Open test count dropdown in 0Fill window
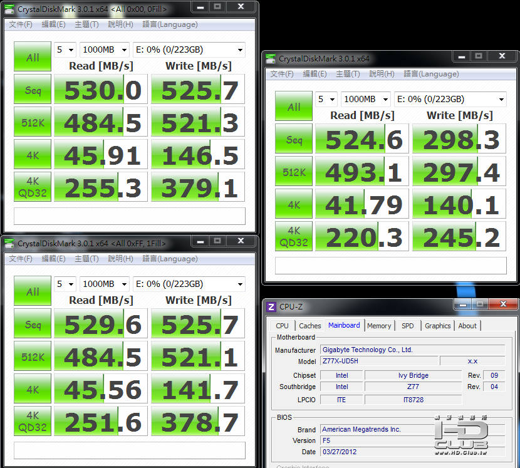The height and width of the screenshot is (468, 520). [65, 49]
